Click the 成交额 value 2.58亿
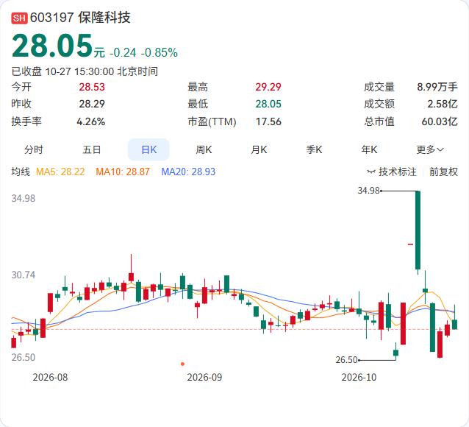The height and width of the screenshot is (427, 469). point(443,104)
